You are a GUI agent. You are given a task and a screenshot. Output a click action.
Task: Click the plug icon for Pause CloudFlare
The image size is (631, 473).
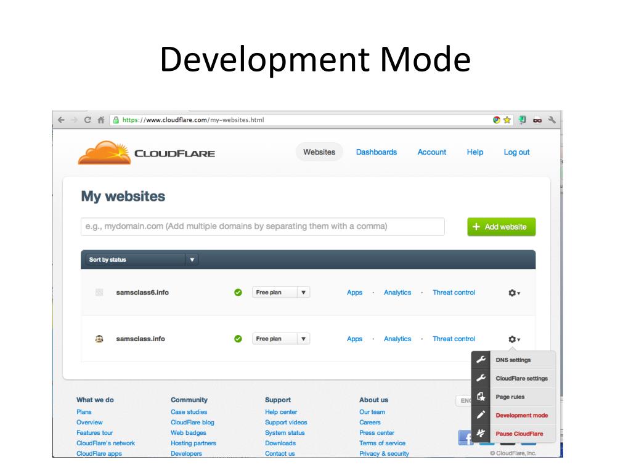[481, 433]
